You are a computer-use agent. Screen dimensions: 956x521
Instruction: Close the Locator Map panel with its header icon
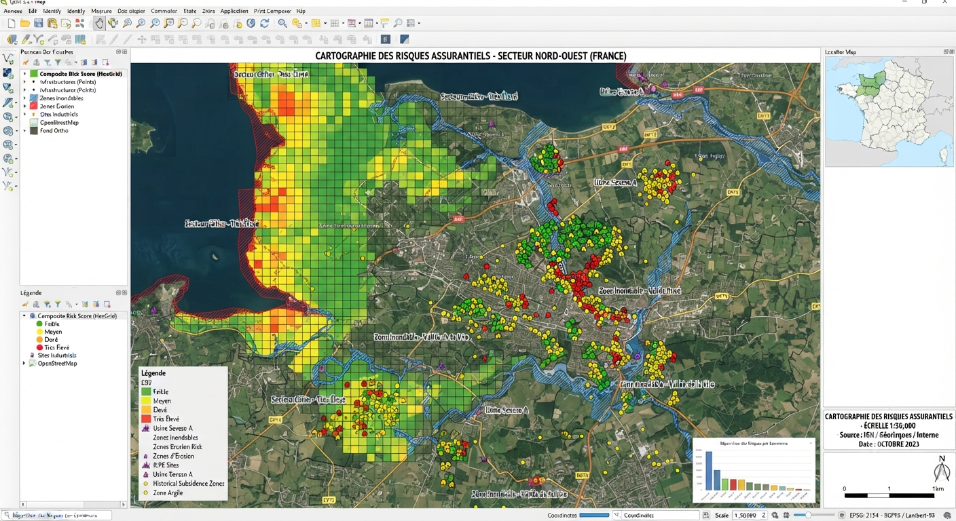click(951, 52)
